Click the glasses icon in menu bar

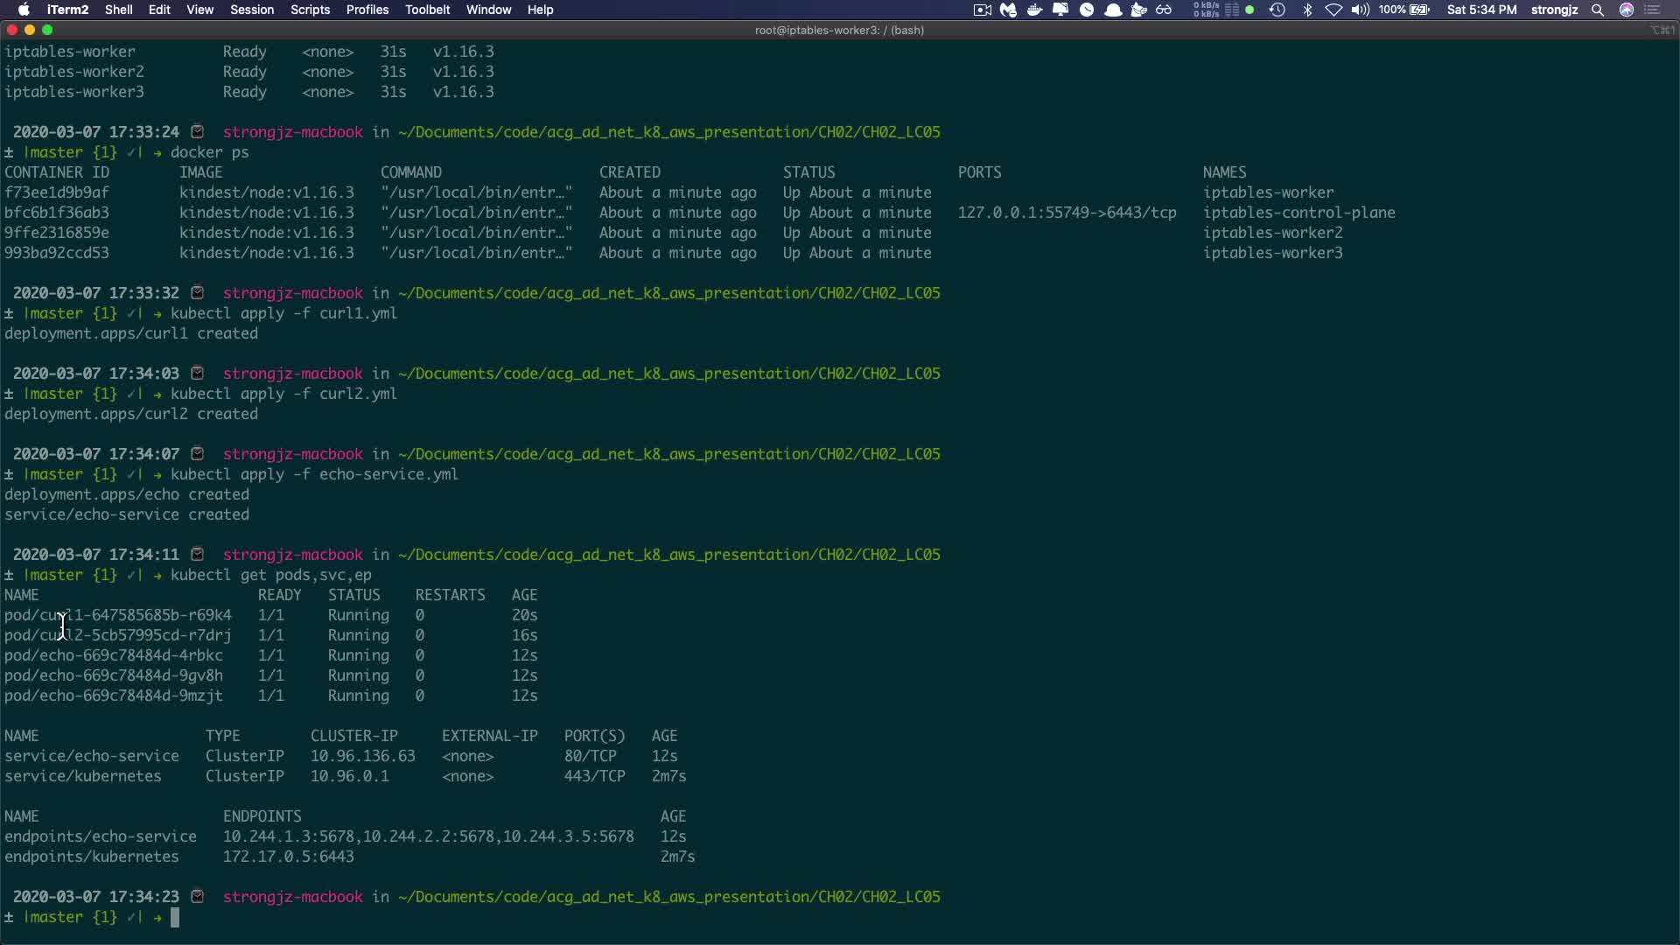pos(1164,10)
